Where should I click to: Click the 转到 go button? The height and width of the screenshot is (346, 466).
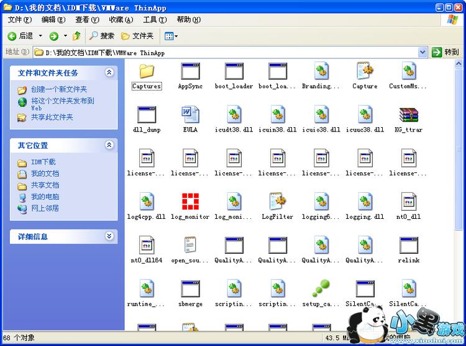445,52
